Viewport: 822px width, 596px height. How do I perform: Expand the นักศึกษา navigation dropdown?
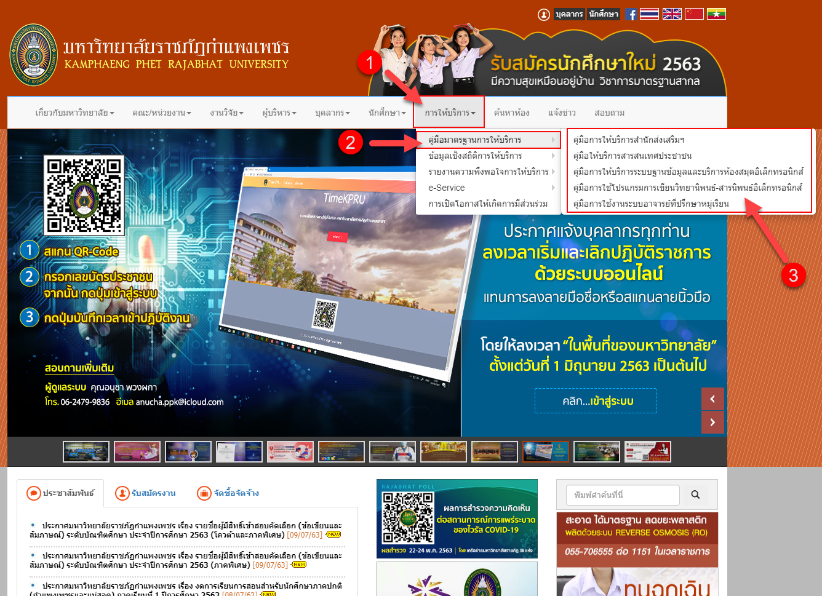click(x=388, y=113)
